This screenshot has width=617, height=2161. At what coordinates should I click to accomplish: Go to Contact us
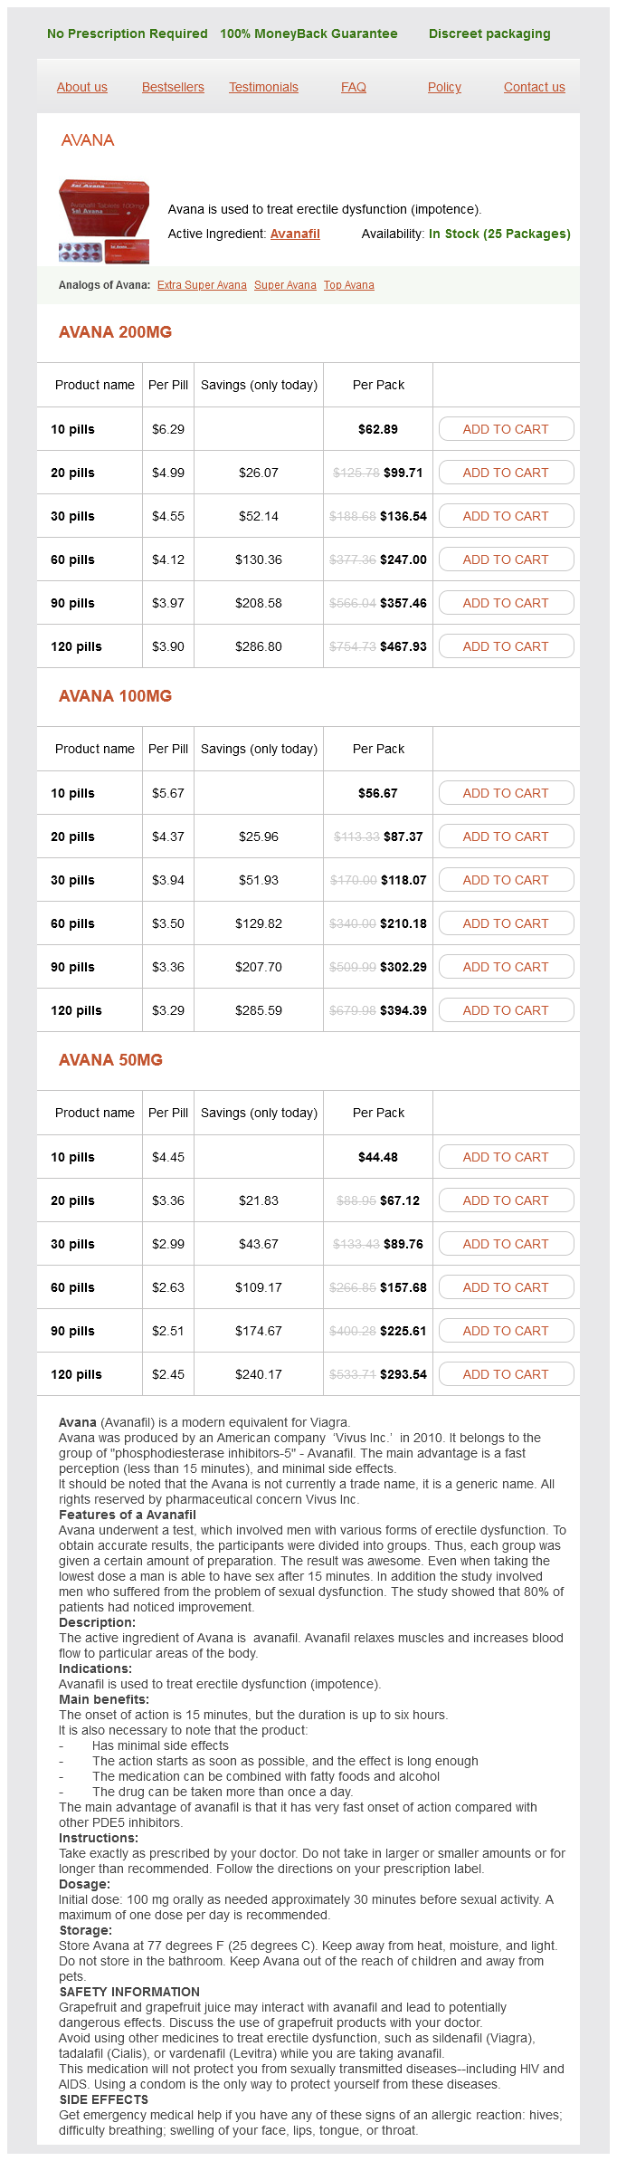click(x=534, y=87)
